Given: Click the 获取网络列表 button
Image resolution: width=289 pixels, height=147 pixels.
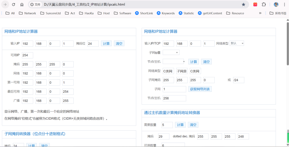Looking at the screenshot, I should 200,89.
